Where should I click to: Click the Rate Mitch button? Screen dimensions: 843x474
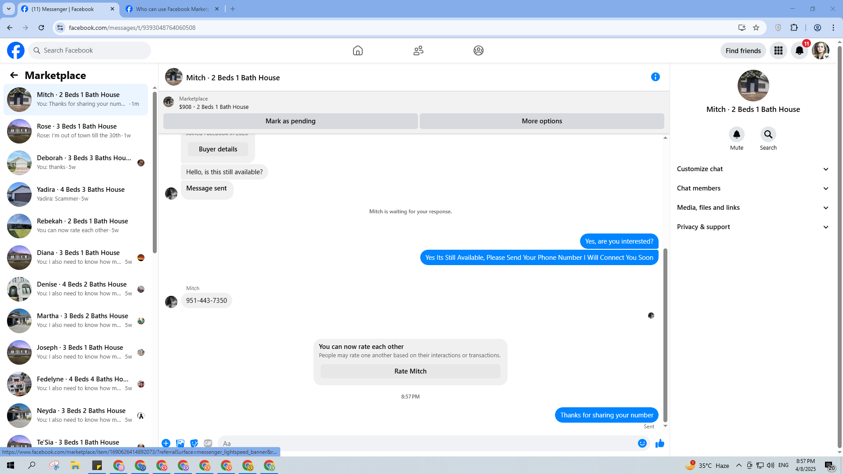tap(410, 371)
